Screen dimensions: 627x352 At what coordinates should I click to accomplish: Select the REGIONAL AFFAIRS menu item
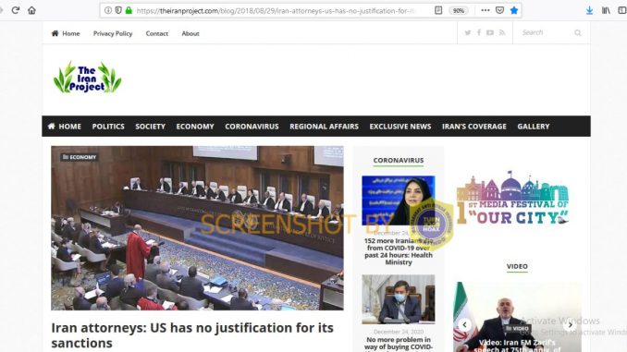coord(325,127)
